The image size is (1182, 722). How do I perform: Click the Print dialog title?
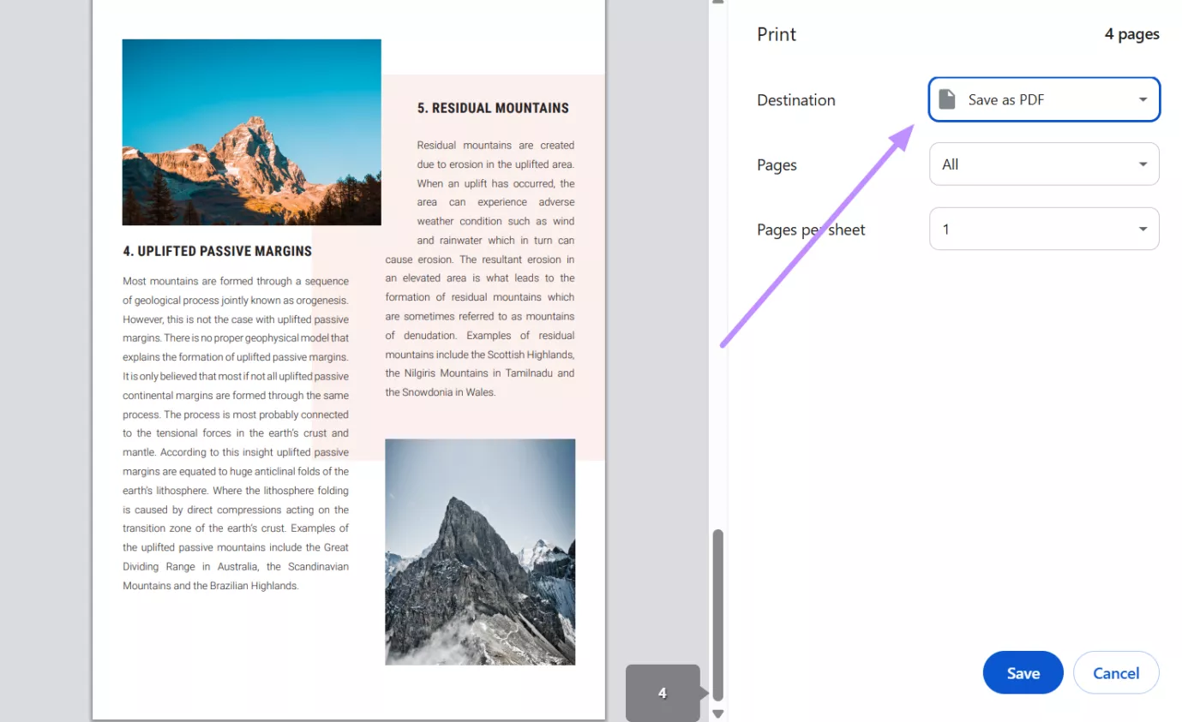[776, 34]
